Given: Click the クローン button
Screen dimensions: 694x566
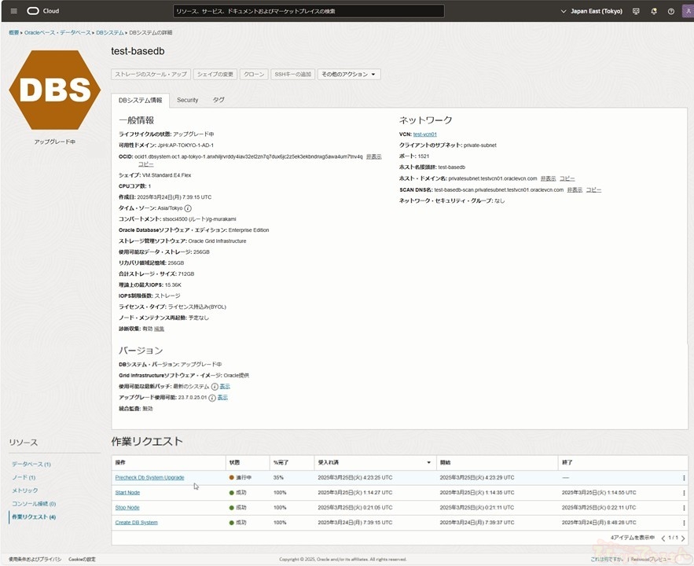Looking at the screenshot, I should 254,75.
